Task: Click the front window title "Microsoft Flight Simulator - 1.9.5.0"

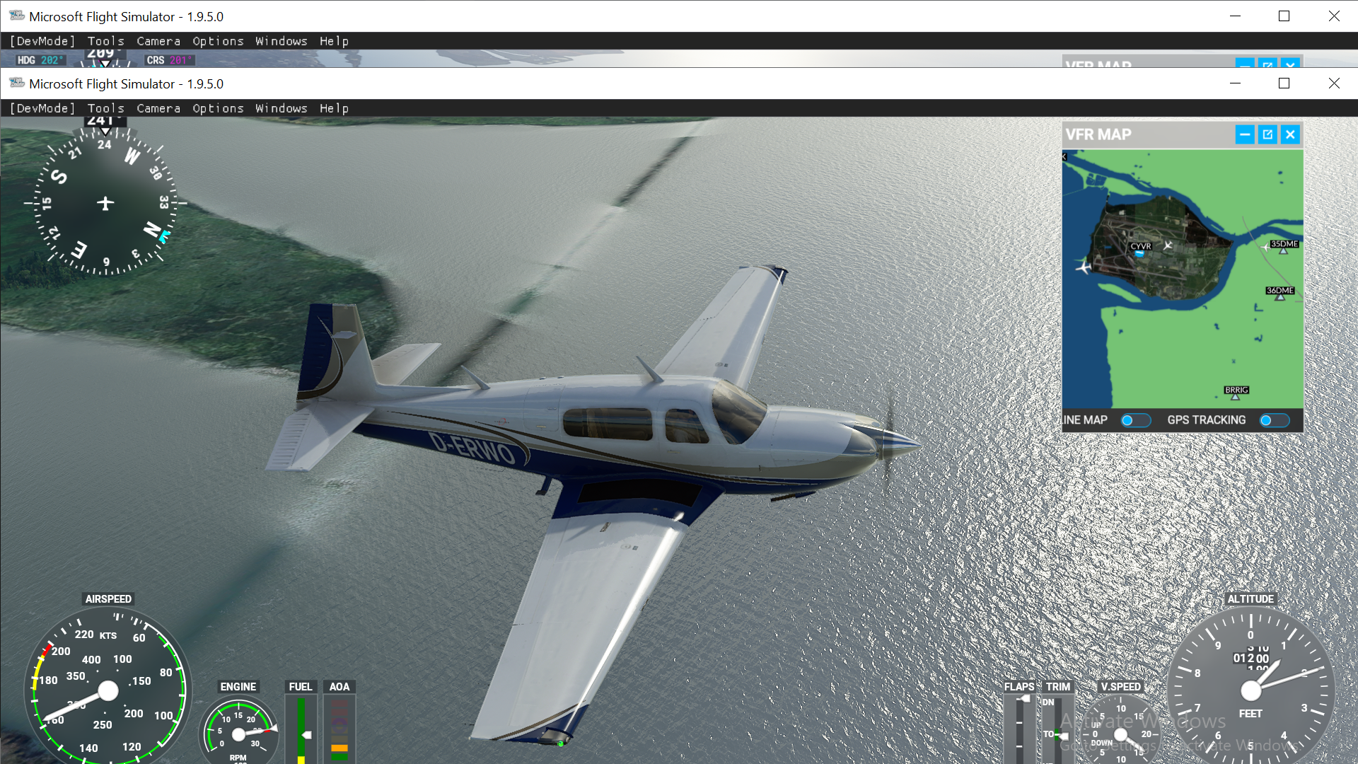Action: point(126,84)
